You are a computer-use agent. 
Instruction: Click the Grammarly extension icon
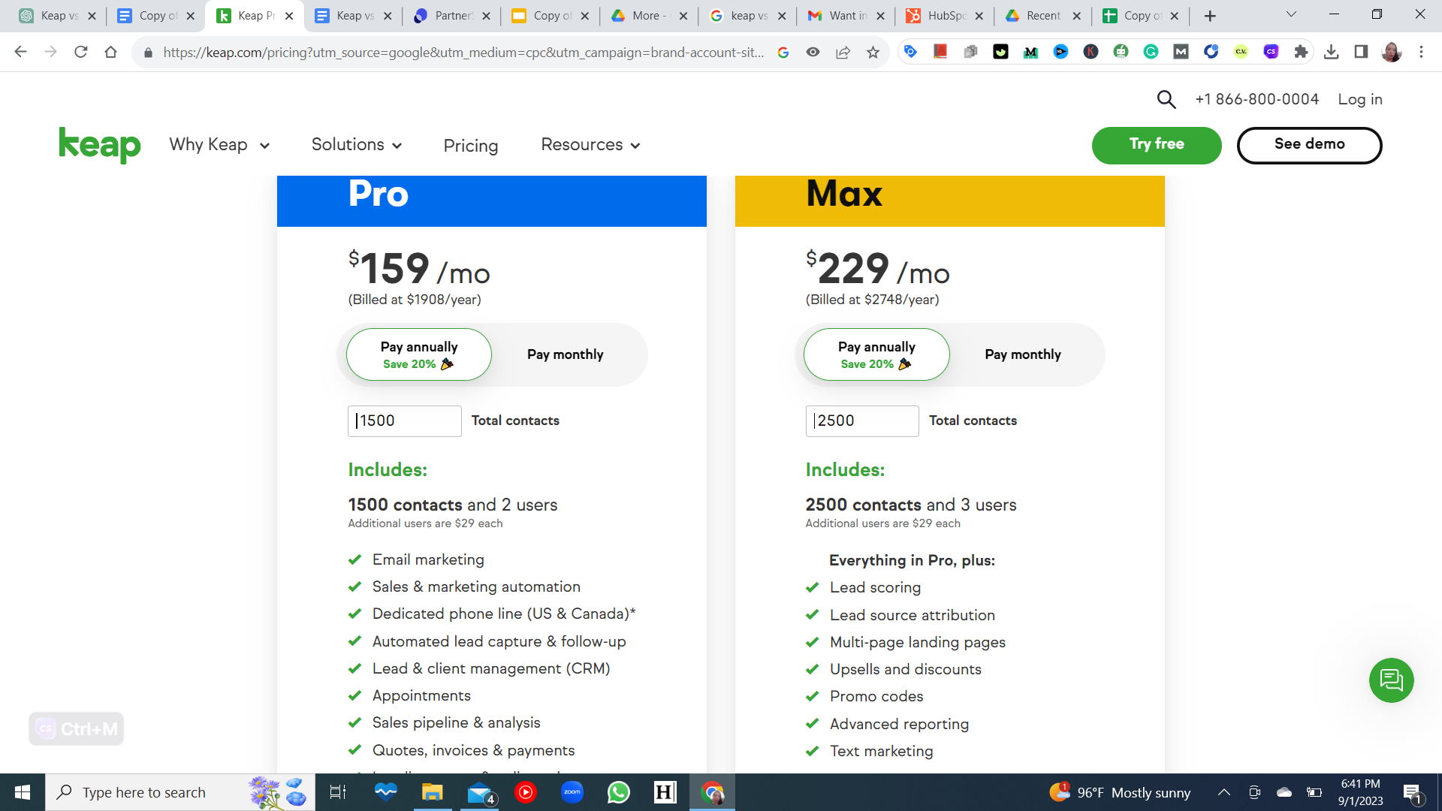[x=1151, y=52]
